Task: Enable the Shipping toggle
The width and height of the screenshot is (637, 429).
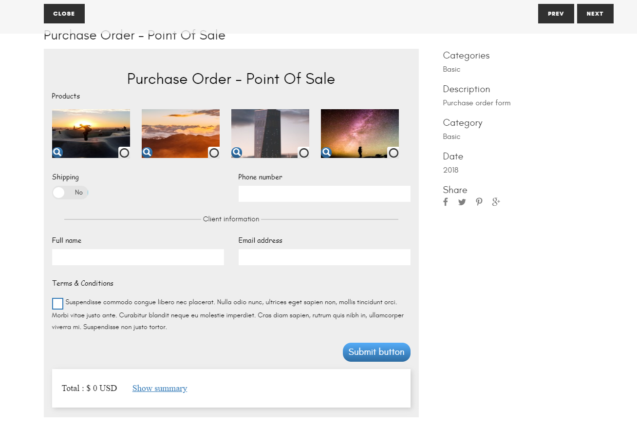Action: pos(70,192)
